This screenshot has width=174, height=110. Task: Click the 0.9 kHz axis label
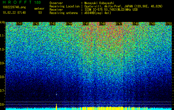click(x=2, y=63)
